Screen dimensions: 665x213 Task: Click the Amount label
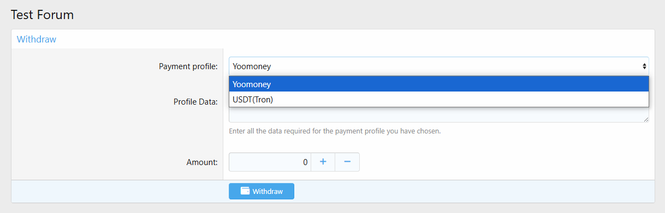coord(202,162)
